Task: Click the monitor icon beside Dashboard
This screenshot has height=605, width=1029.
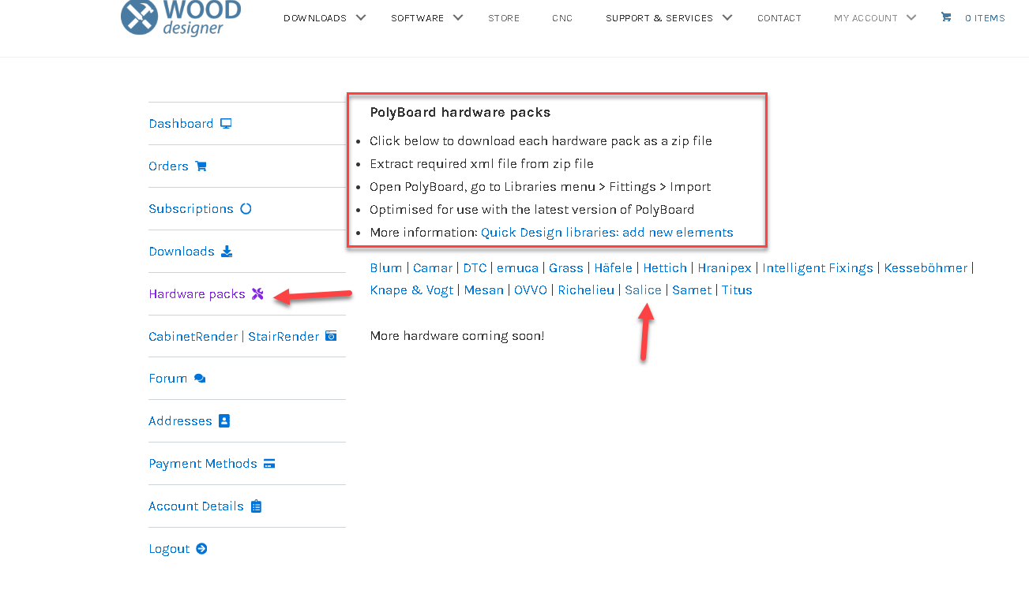Action: tap(226, 124)
